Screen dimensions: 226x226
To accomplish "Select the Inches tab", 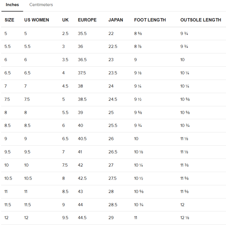I will point(12,5).
